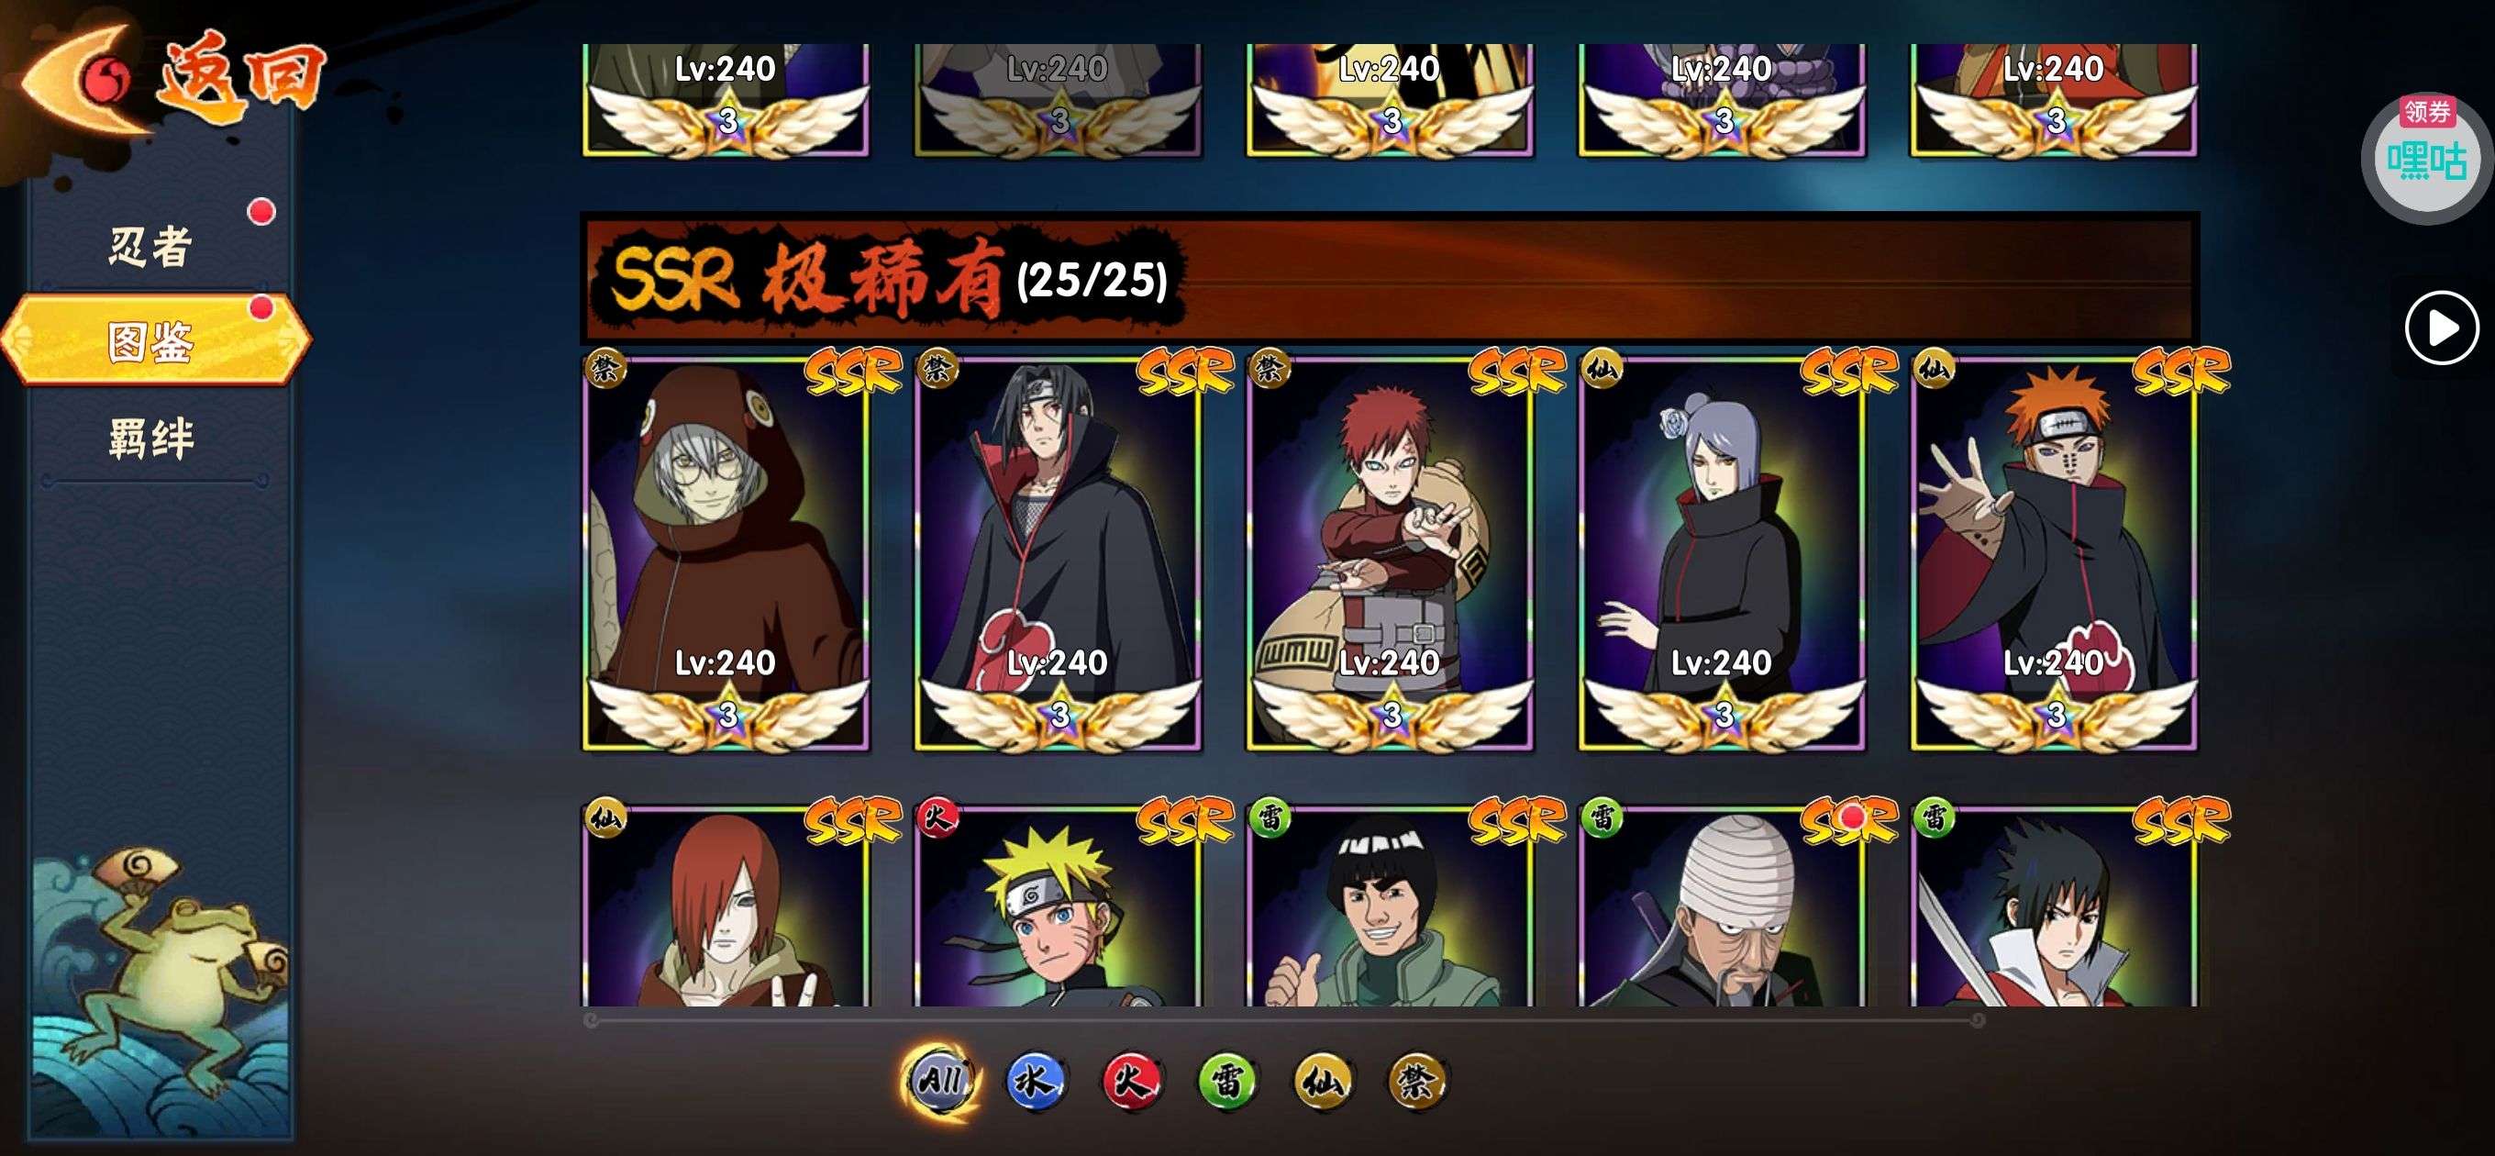Select the 雷 lightning element filter
Viewport: 2495px width, 1156px height.
pos(1226,1080)
